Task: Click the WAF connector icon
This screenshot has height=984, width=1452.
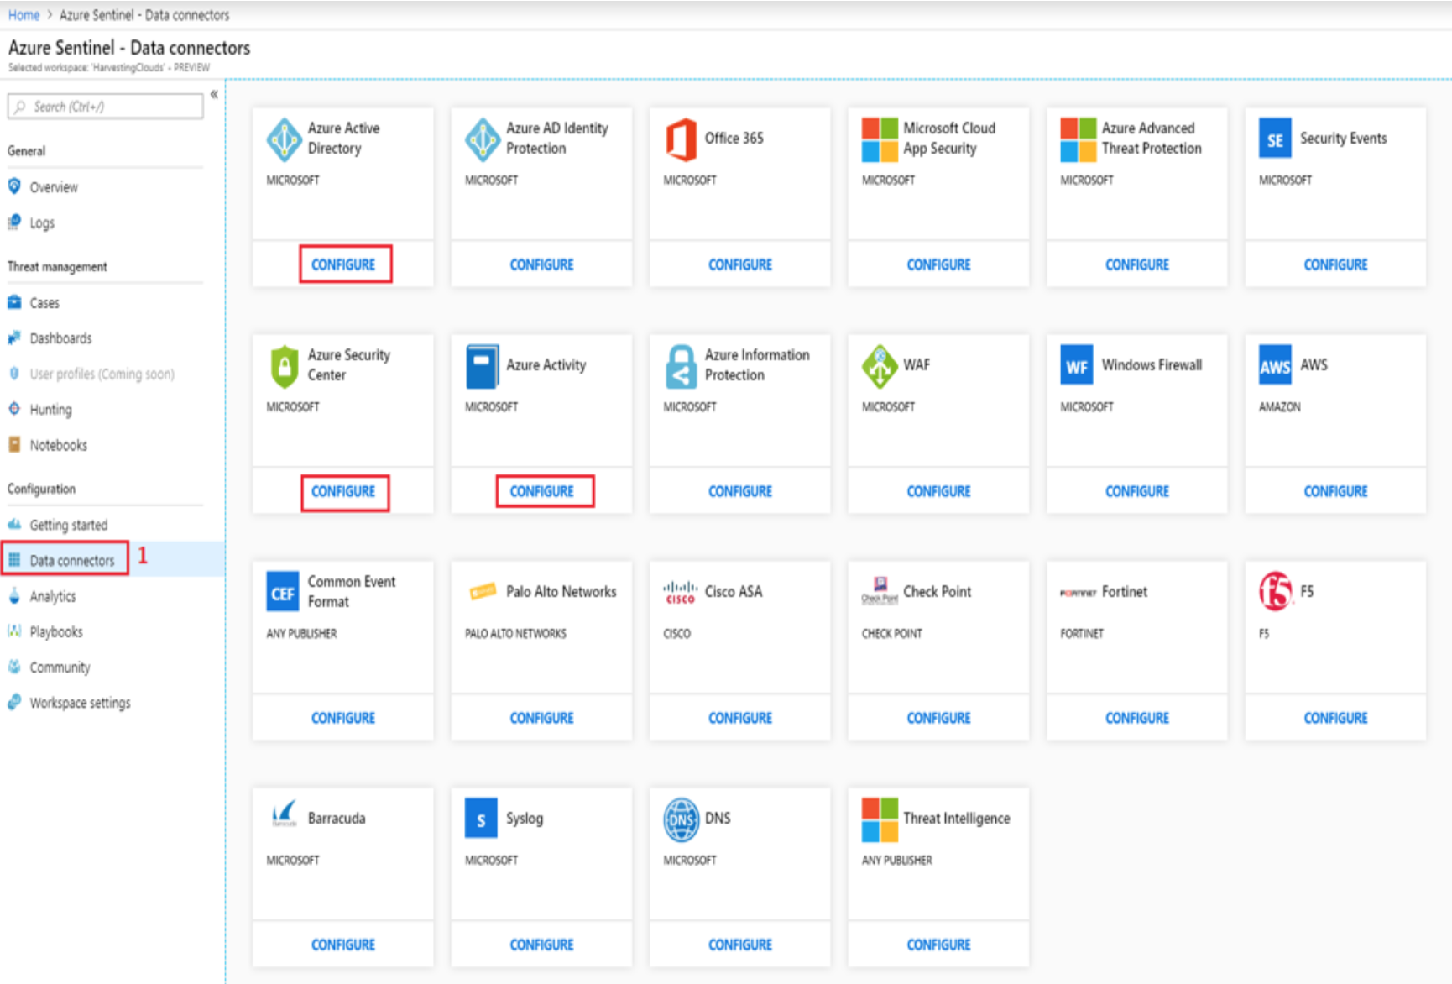Action: [x=880, y=366]
